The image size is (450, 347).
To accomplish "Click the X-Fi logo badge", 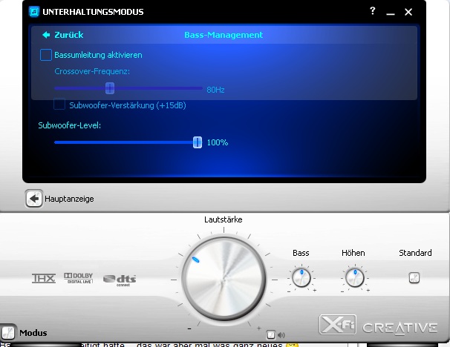I will [338, 324].
